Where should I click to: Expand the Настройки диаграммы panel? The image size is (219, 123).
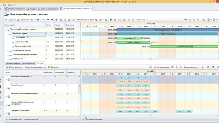pyautogui.click(x=83, y=120)
